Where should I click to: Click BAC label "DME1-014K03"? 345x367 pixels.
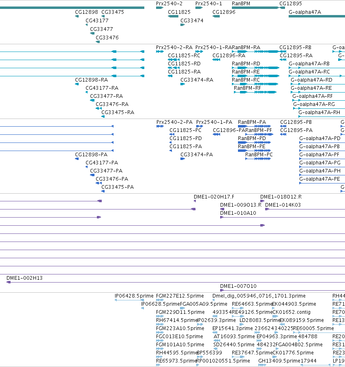click(x=283, y=205)
